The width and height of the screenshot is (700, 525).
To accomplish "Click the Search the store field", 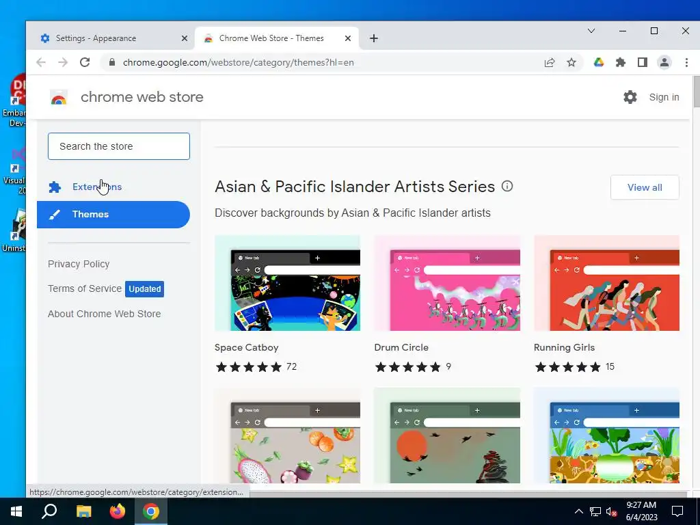I will 119,146.
